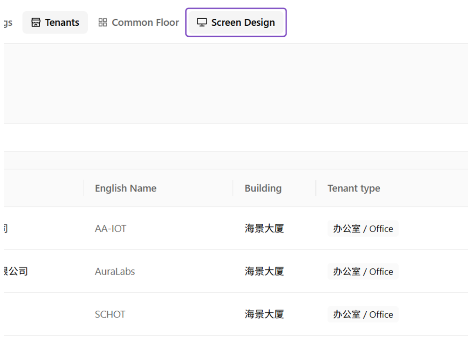
Task: Click the Chinese name cell ending in 公司
Action: [x=16, y=272]
